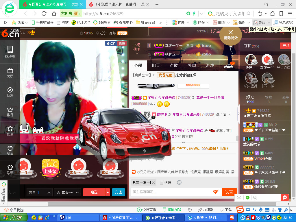
Task: Open the Sogou soft keyboard icon
Action: point(267,210)
